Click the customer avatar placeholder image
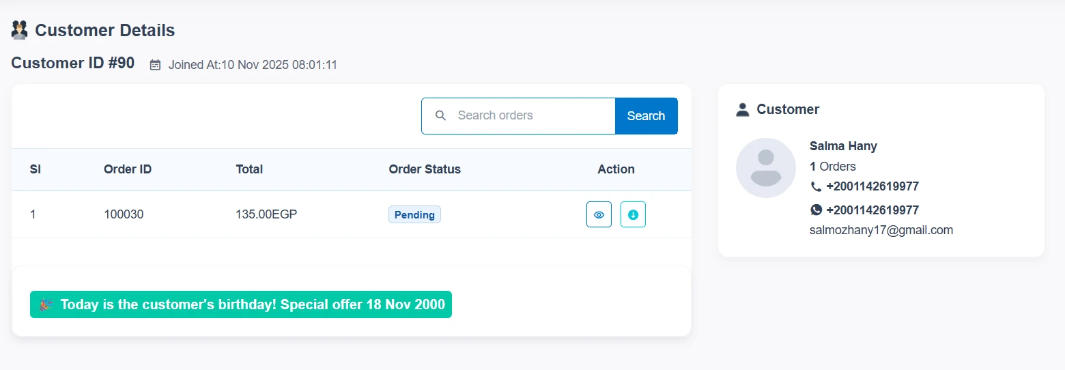Image resolution: width=1065 pixels, height=370 pixels. [765, 168]
